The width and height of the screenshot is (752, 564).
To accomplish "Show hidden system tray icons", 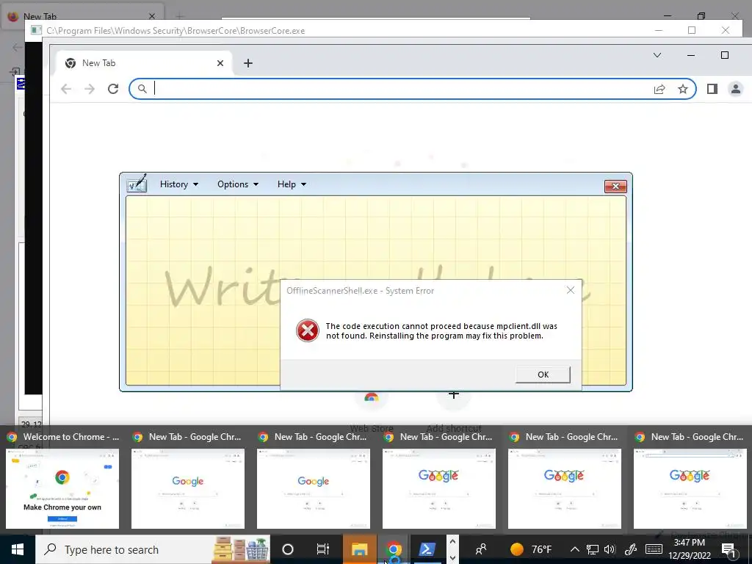I will (574, 549).
